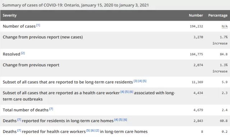Click the N/A abbreviation in Percentage column

pyautogui.click(x=225, y=26)
